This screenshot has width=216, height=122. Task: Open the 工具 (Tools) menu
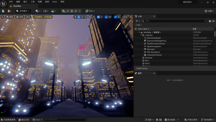coord(33,2)
